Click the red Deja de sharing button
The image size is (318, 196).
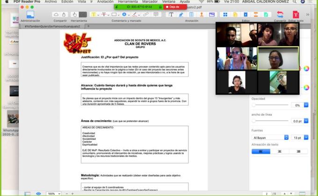(175, 7)
